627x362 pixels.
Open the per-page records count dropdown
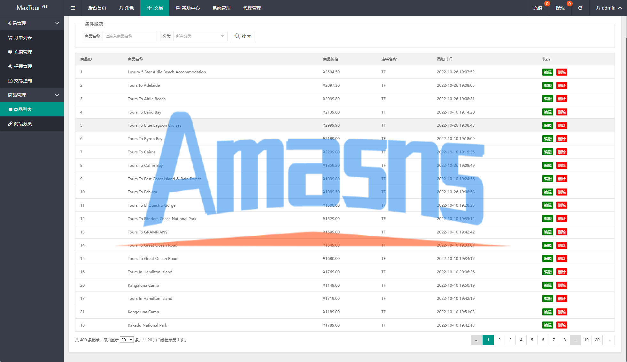127,340
